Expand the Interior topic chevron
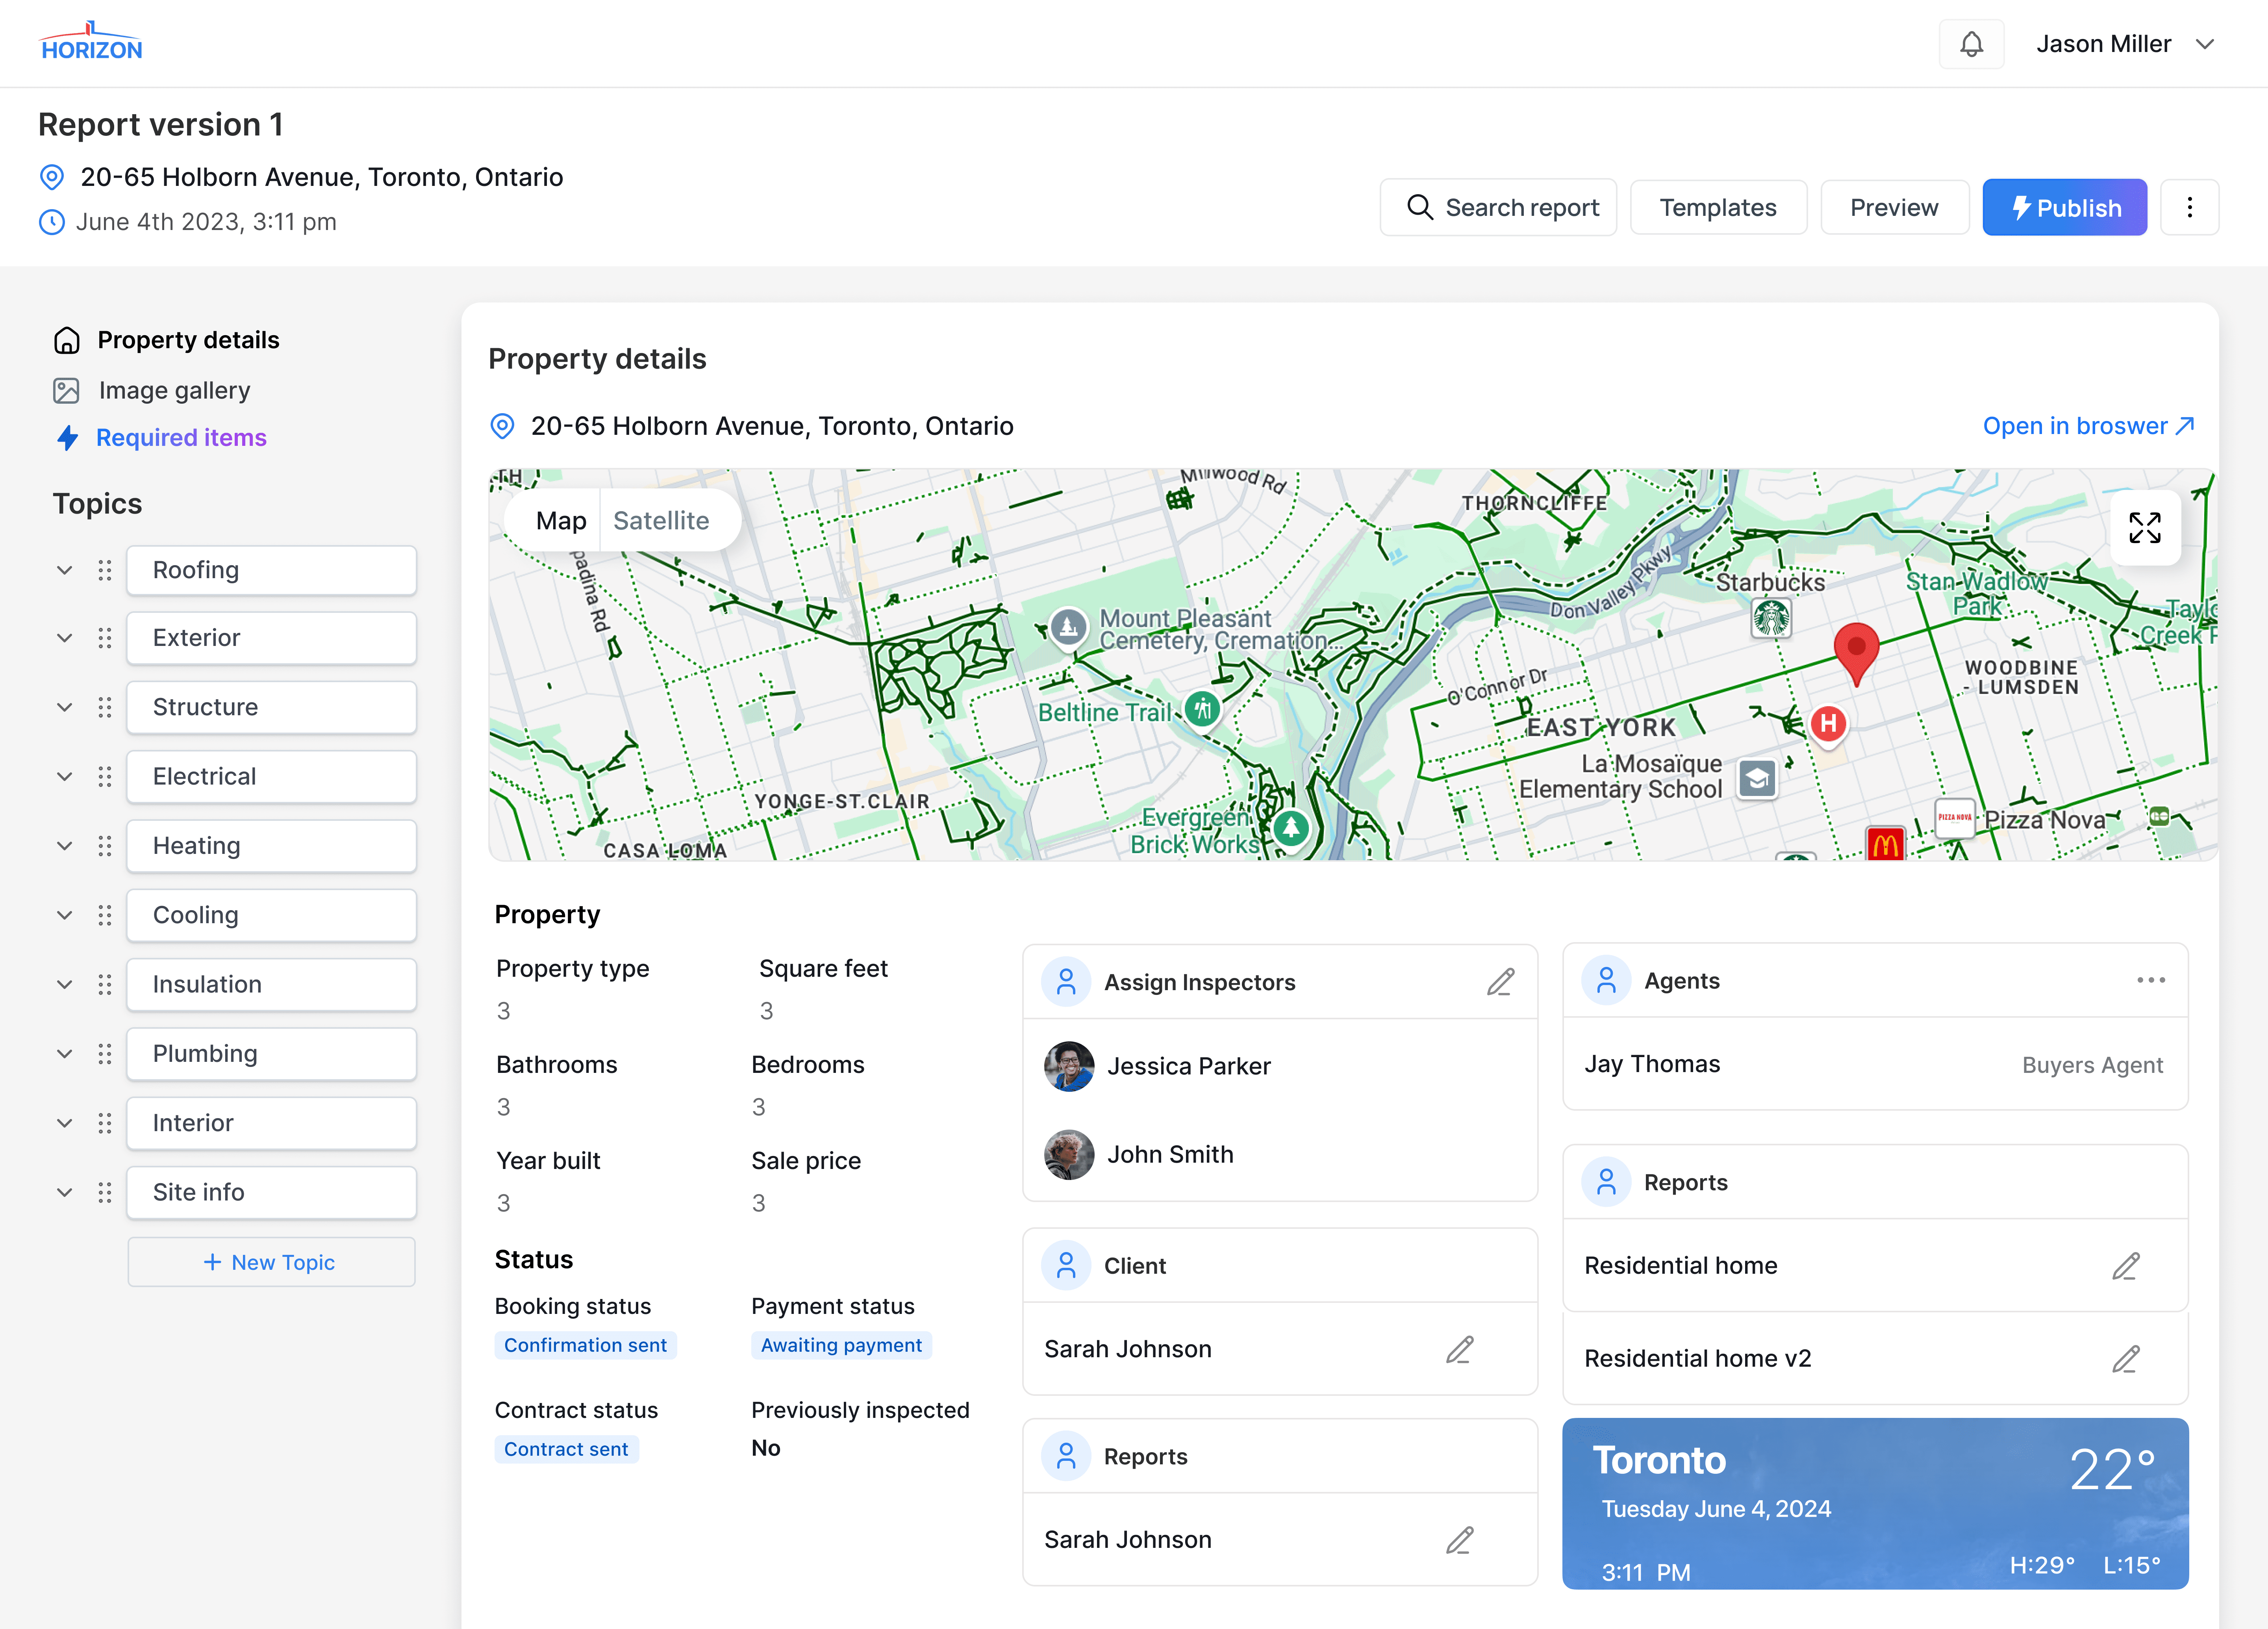Screen dimensions: 2268x1629 [65, 1123]
